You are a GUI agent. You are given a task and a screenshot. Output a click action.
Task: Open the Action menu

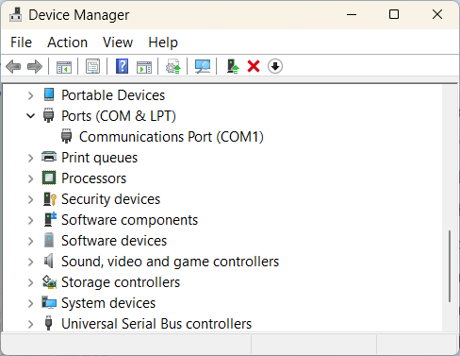tap(68, 42)
